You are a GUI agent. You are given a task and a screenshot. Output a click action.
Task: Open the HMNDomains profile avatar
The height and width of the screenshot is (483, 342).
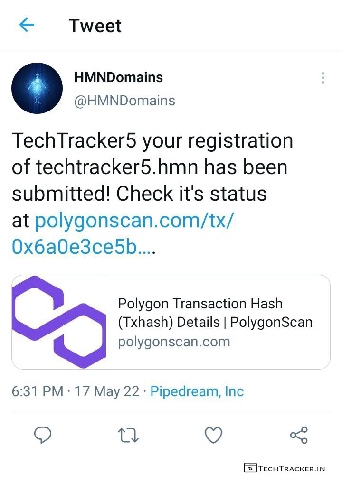pyautogui.click(x=37, y=88)
